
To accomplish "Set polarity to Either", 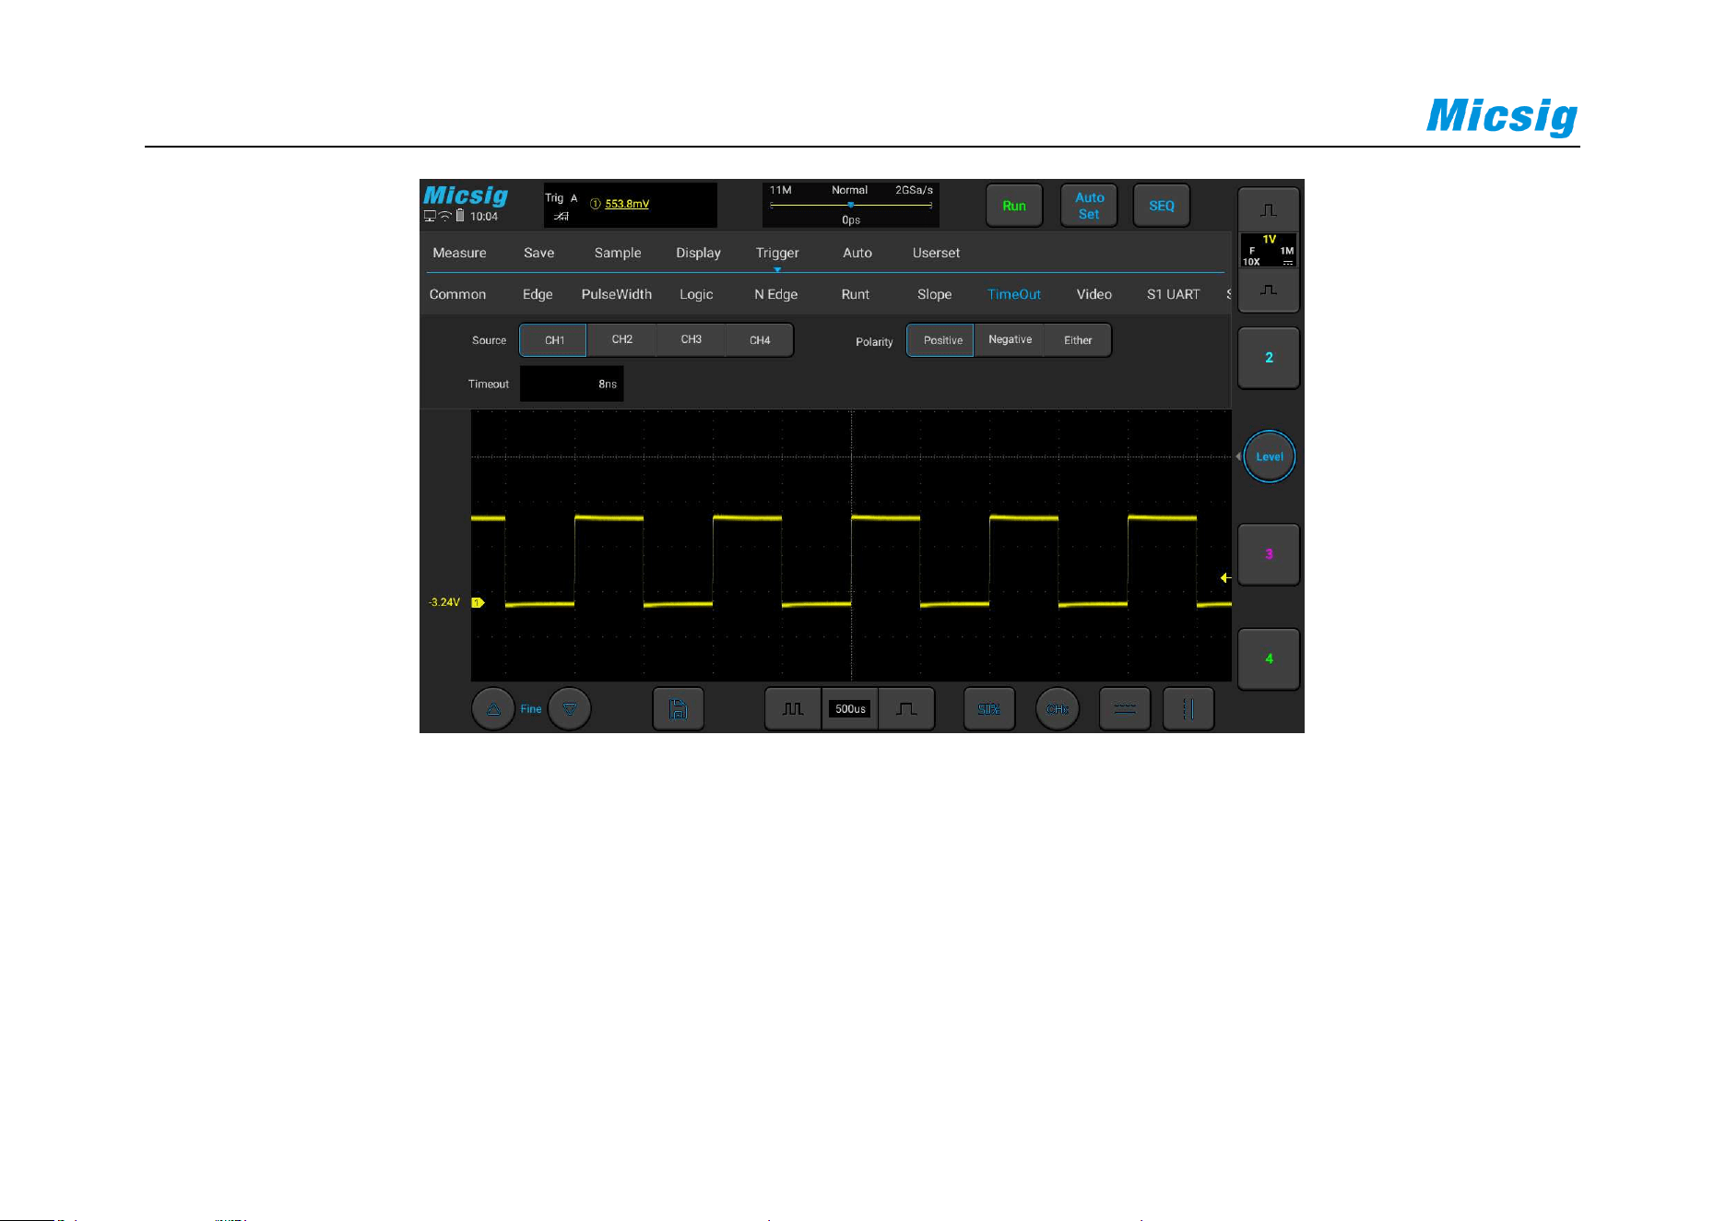I will [1078, 340].
